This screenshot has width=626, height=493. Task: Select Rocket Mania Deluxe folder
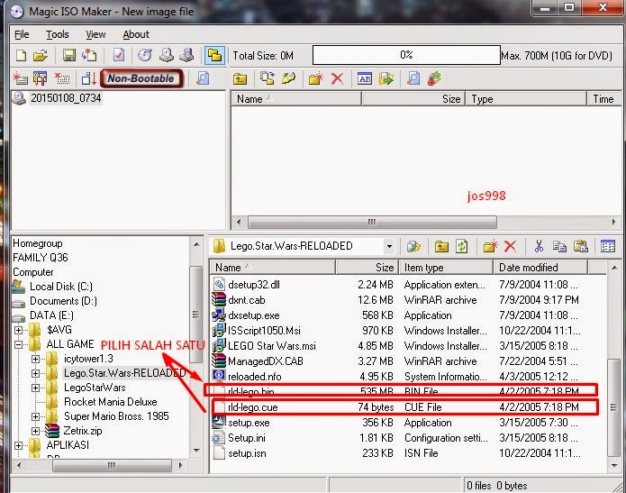click(x=111, y=402)
